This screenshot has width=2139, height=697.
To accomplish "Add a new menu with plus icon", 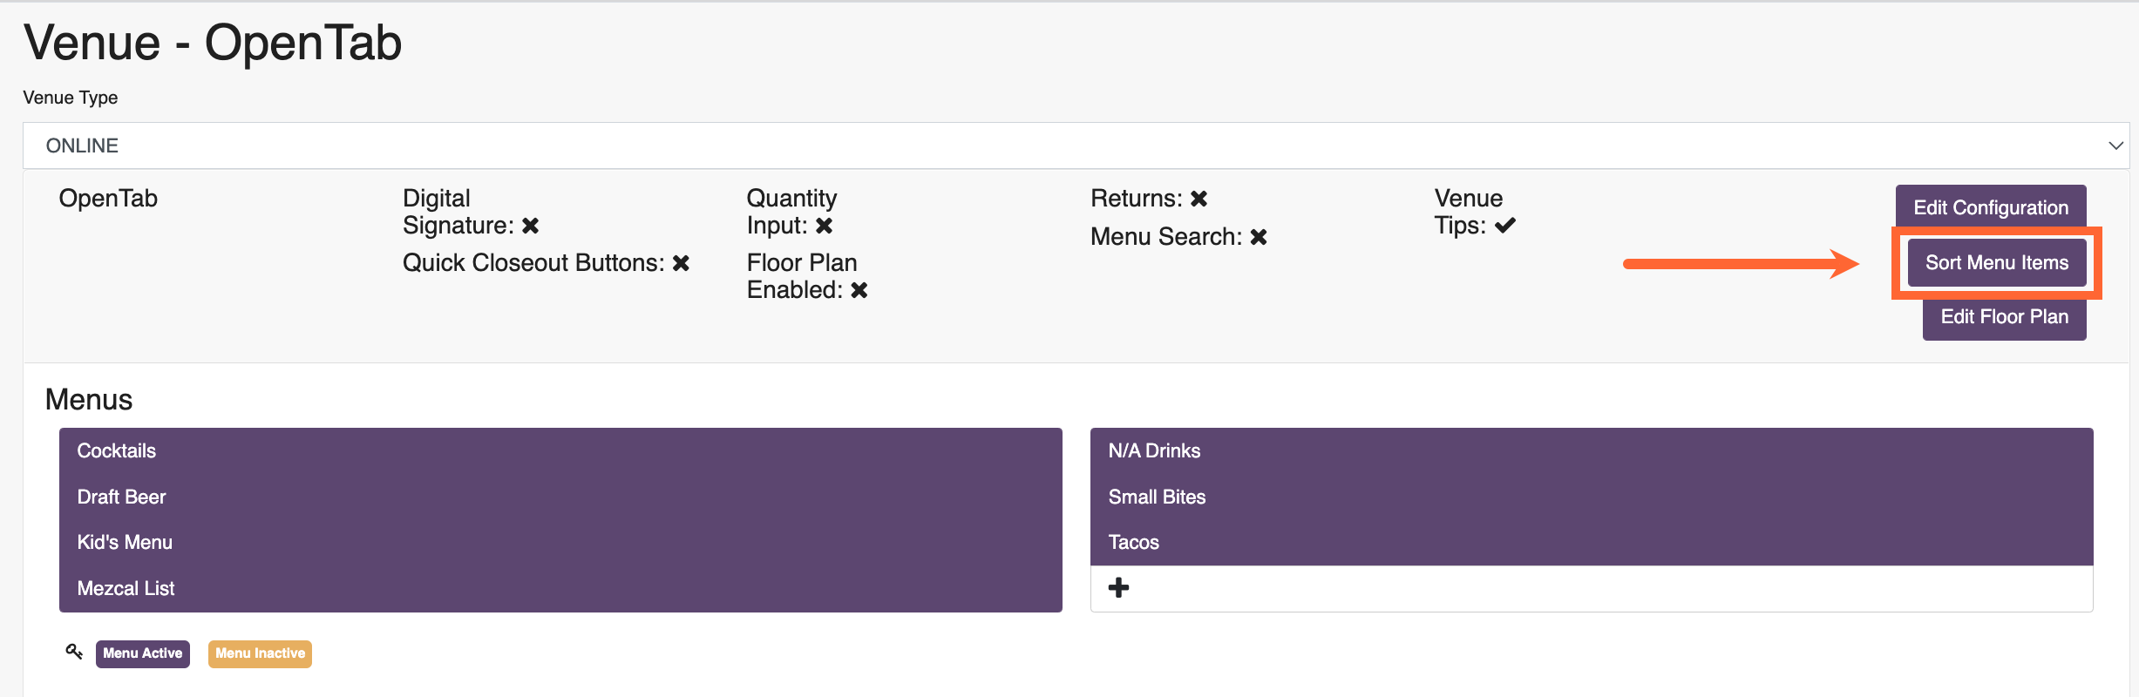I will point(1118,588).
